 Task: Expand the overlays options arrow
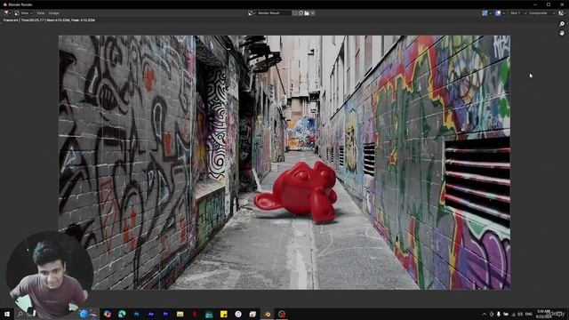point(504,13)
